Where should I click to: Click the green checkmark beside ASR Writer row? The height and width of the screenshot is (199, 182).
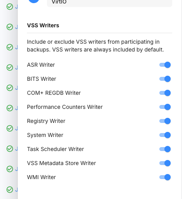(x=10, y=68)
